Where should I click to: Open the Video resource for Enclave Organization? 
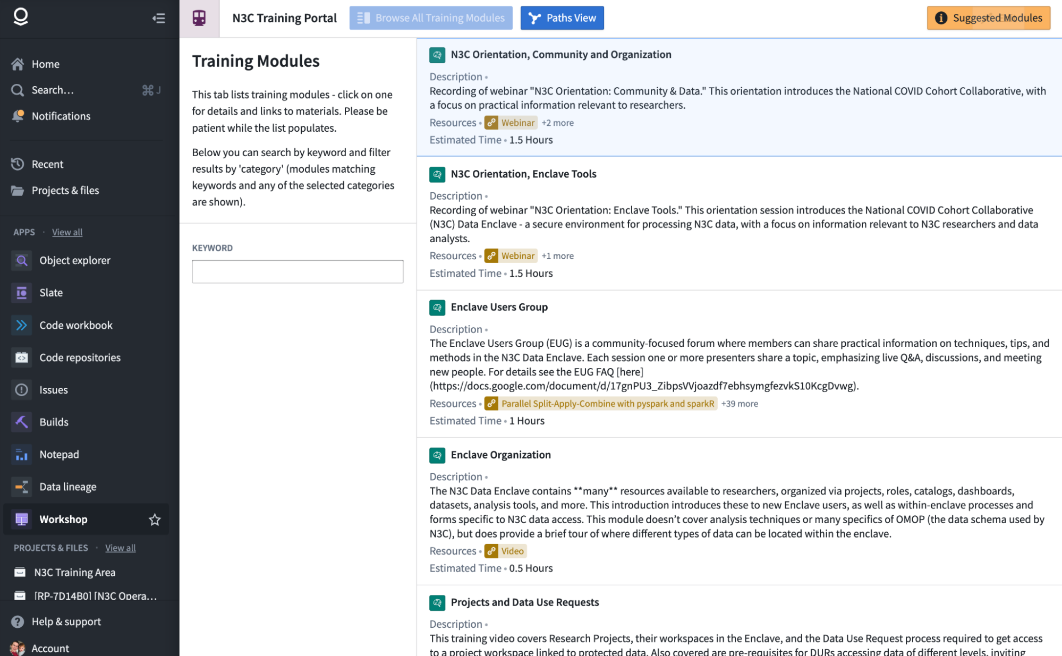tap(506, 551)
